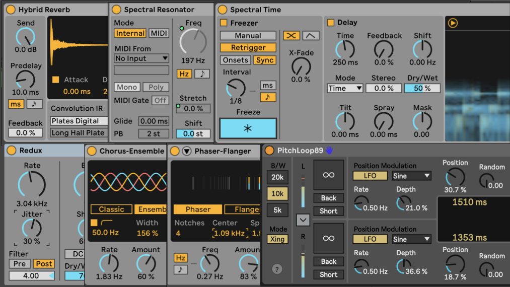Click the Hybrid Reverb Send knob

25,36
